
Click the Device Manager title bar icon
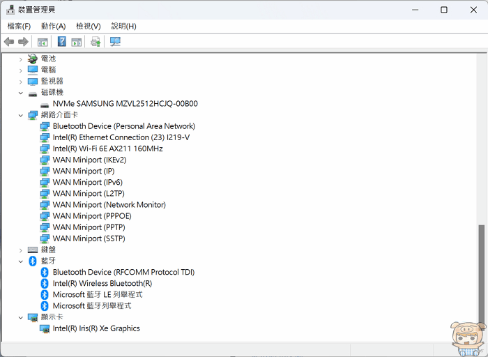[10, 10]
